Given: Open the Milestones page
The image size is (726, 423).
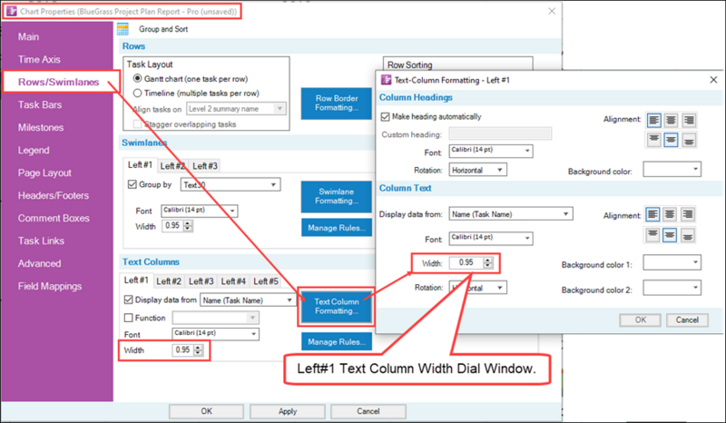Looking at the screenshot, I should 41,127.
